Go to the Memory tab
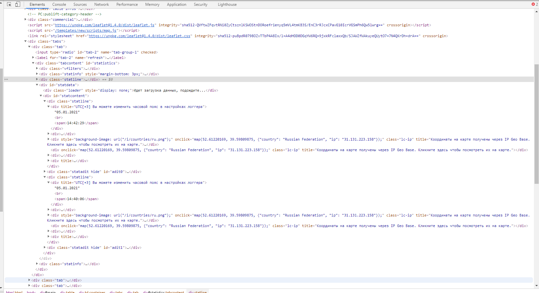Image resolution: width=539 pixels, height=293 pixels. (152, 4)
